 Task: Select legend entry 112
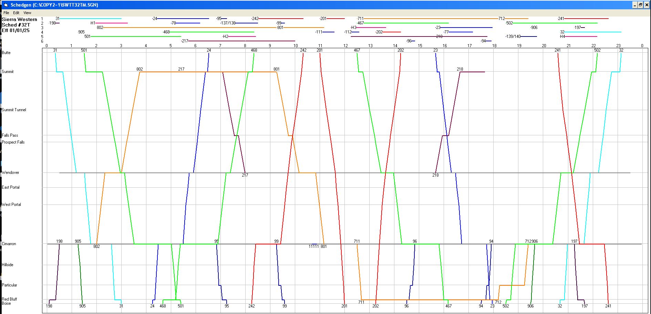pyautogui.click(x=348, y=32)
